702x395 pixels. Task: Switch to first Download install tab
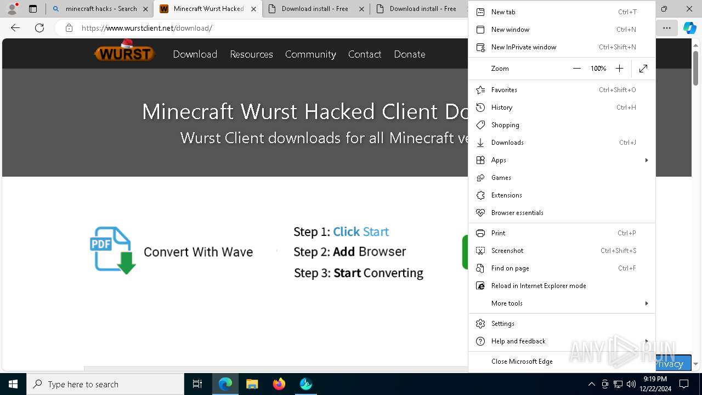pyautogui.click(x=315, y=9)
